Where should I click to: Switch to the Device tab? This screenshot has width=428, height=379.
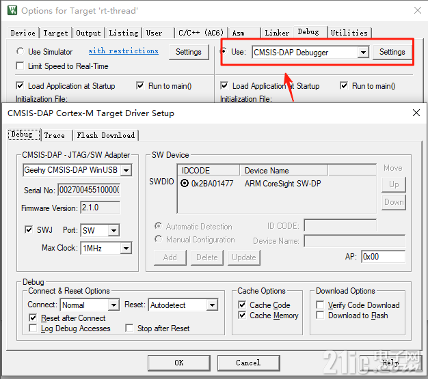pyautogui.click(x=23, y=33)
